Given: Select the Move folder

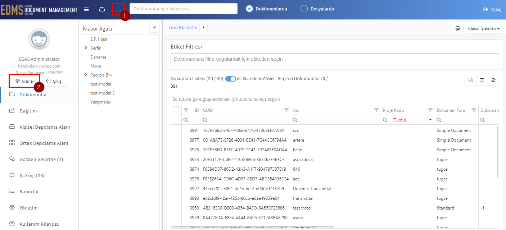Looking at the screenshot, I should pyautogui.click(x=96, y=66).
